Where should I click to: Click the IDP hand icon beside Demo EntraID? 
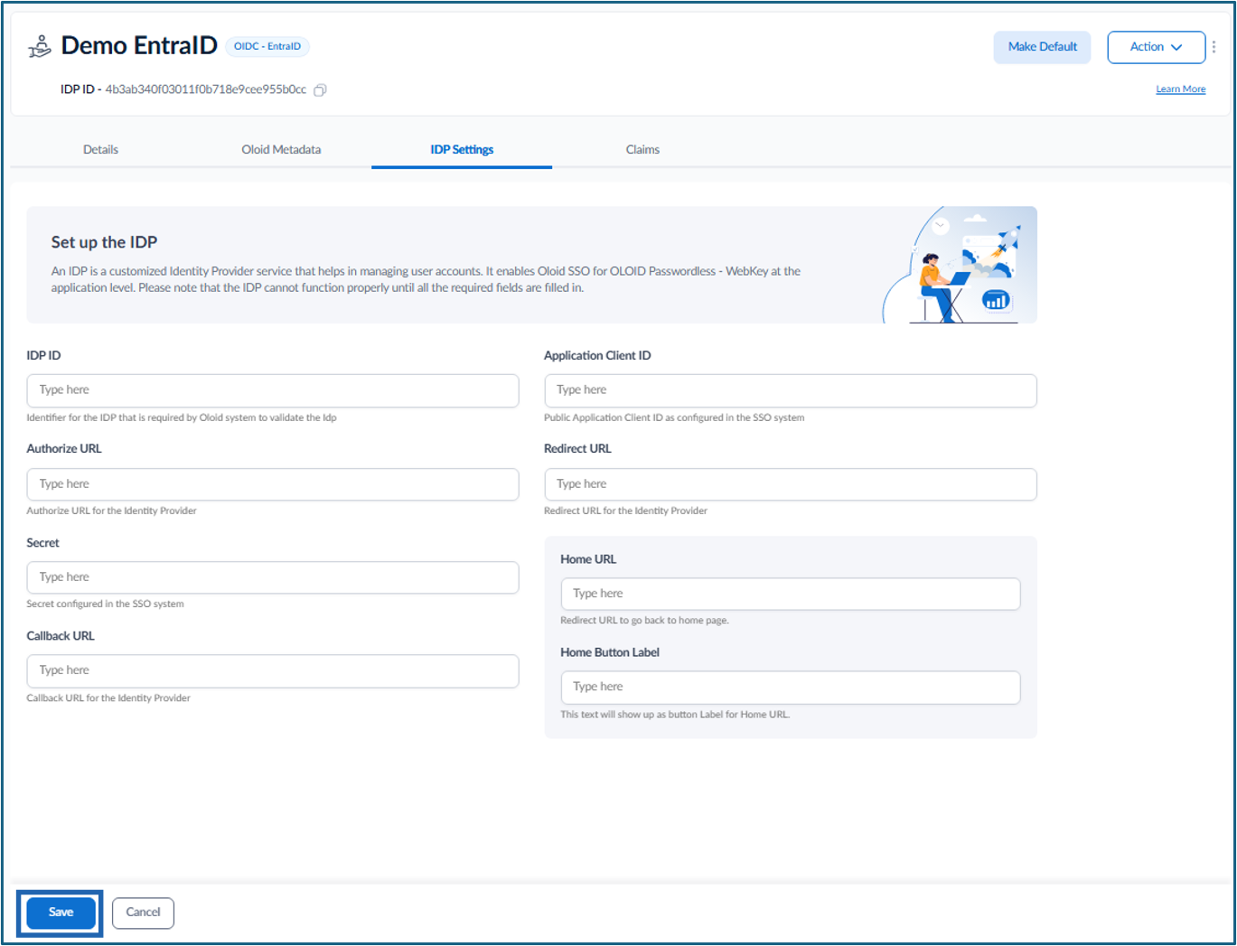tap(40, 46)
